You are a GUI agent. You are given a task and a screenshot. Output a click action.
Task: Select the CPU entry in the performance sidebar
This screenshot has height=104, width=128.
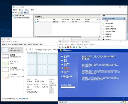click(12, 50)
